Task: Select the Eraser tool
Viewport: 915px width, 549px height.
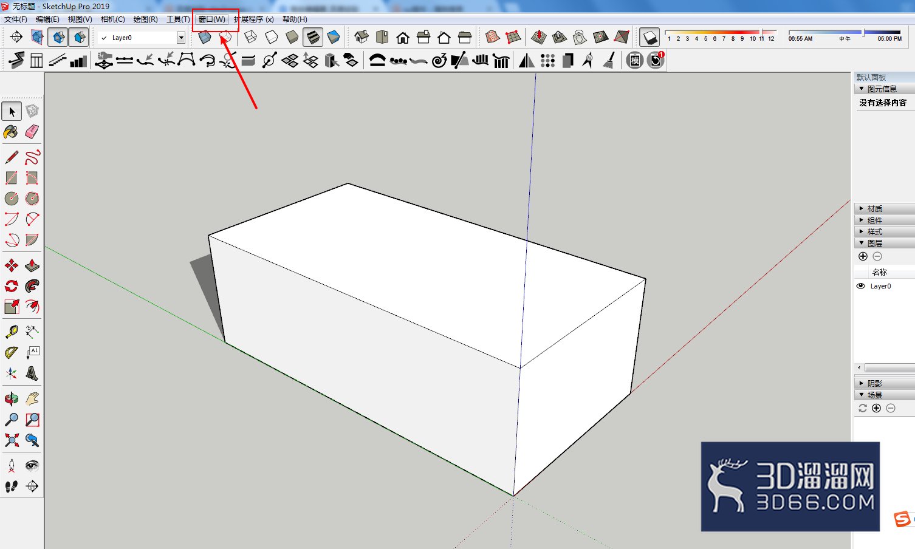Action: click(32, 132)
